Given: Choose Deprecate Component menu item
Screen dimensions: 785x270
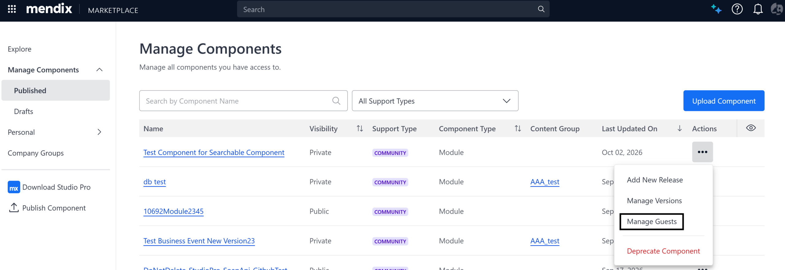Looking at the screenshot, I should [x=663, y=251].
